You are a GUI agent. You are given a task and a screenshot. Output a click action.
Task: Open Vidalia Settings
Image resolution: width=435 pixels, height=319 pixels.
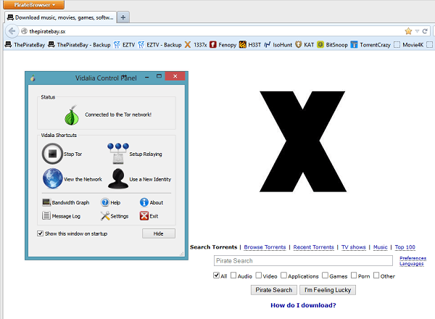[x=115, y=216]
